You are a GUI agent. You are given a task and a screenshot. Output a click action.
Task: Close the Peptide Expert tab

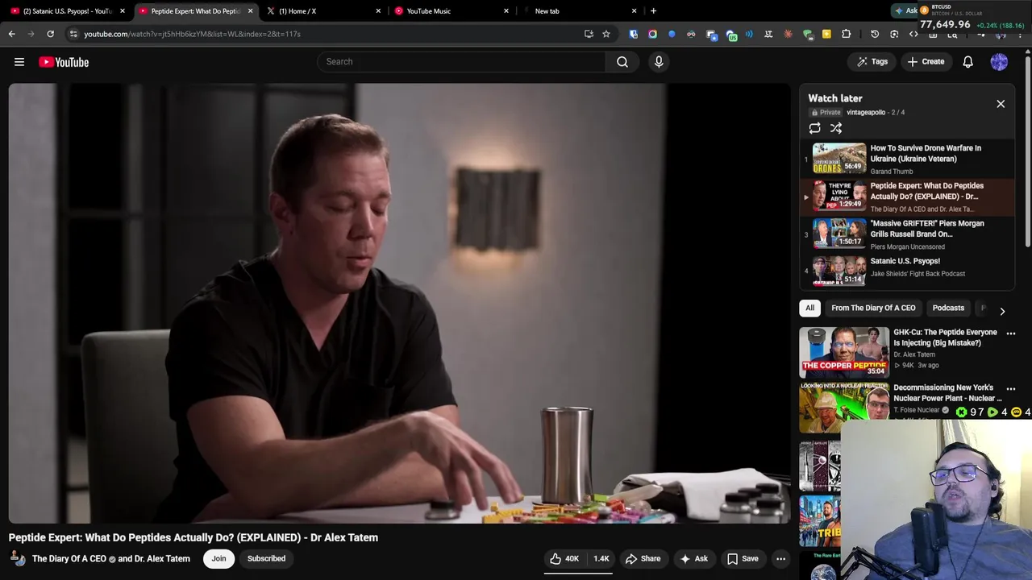250,11
